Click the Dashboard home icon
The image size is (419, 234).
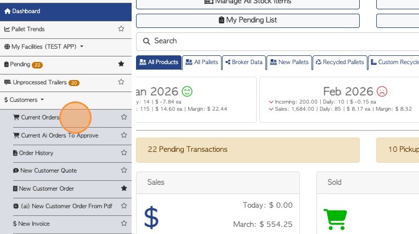(8, 11)
